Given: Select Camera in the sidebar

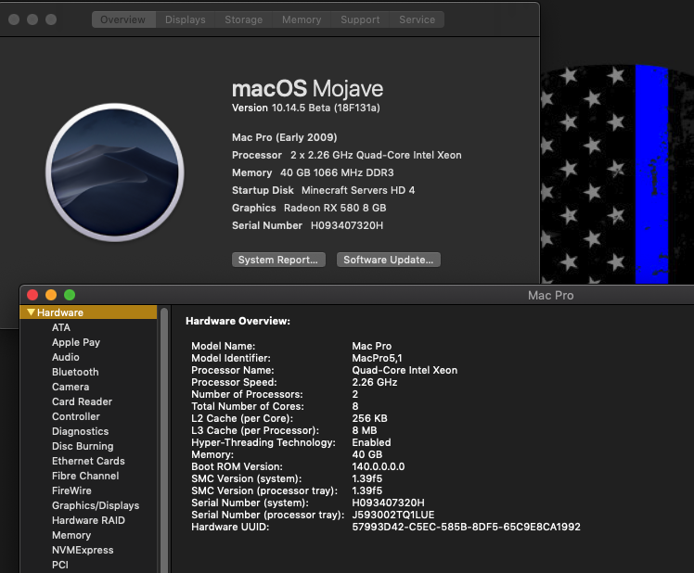Looking at the screenshot, I should pos(71,387).
